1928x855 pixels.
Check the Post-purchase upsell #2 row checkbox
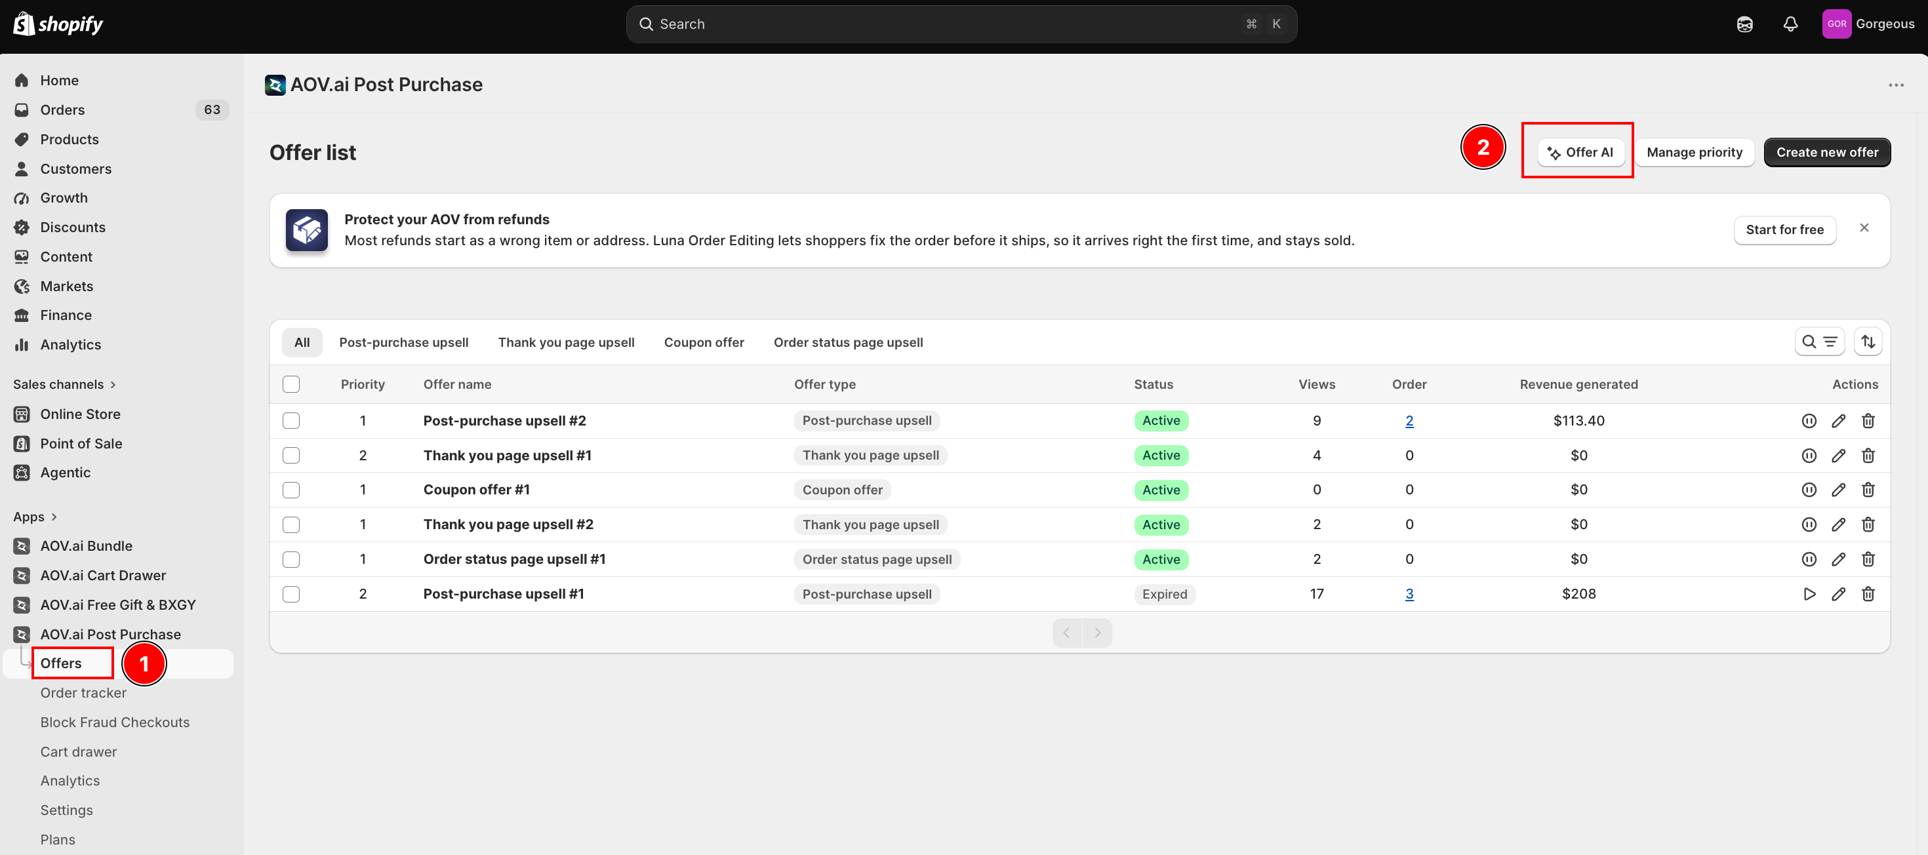pos(291,421)
